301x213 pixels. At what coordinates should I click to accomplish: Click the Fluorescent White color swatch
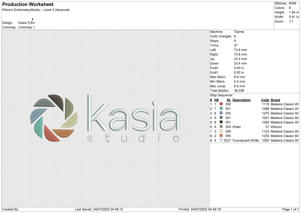click(x=221, y=140)
